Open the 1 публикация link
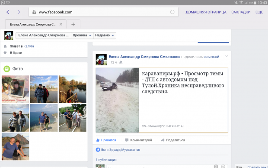The height and width of the screenshot is (168, 268). point(106,160)
